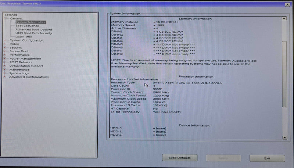
Task: Expand the Performance node
Action: coord(5,55)
